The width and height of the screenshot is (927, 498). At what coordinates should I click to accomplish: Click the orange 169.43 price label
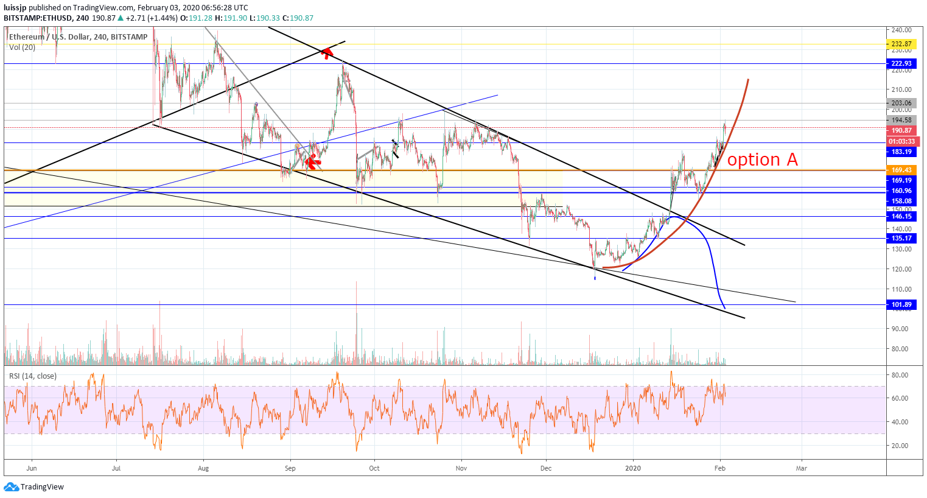coord(901,170)
